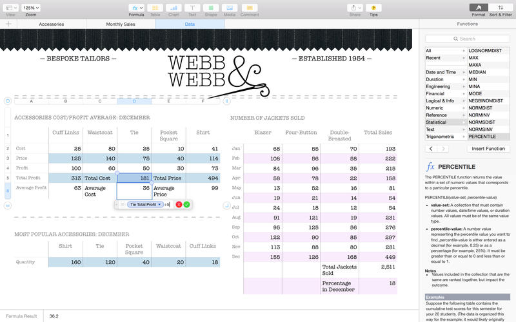Click the function Search field
The image size is (516, 322).
[468, 39]
